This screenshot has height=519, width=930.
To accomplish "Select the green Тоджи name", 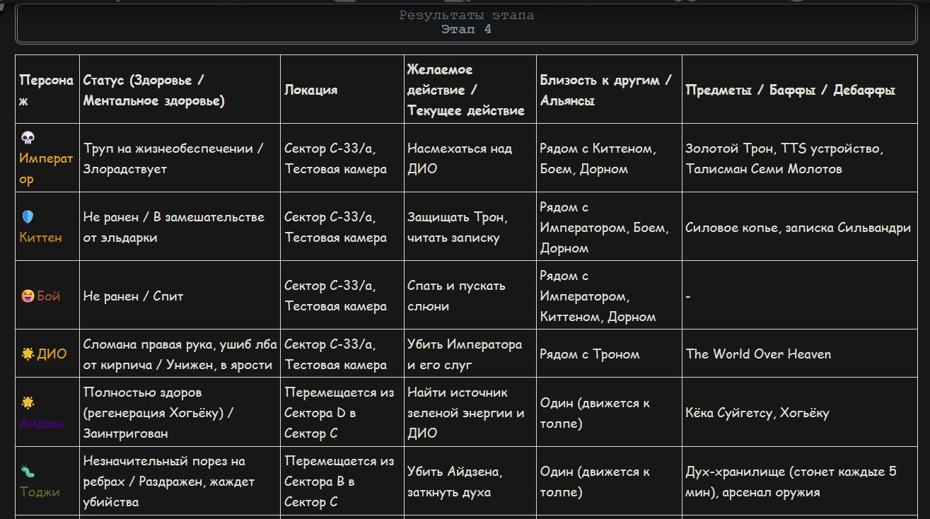I will point(40,492).
